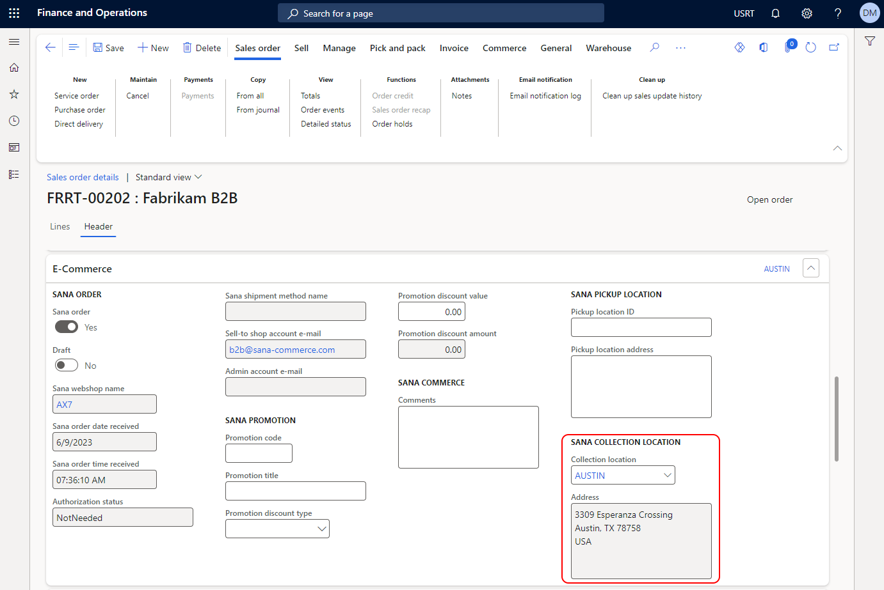Open document attachments icon with badge
The image size is (884, 590).
click(789, 47)
